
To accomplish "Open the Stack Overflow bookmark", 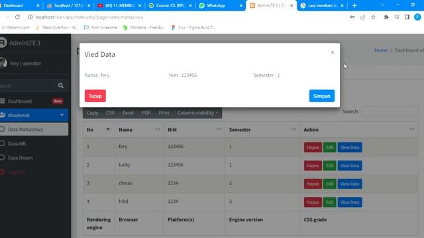I will [x=57, y=28].
